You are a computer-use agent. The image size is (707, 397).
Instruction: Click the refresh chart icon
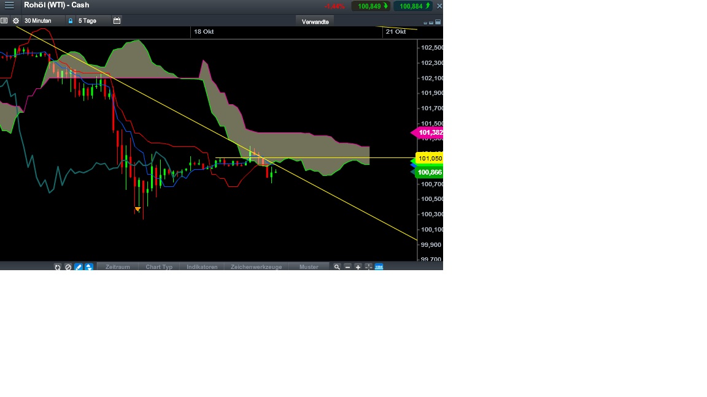58,267
